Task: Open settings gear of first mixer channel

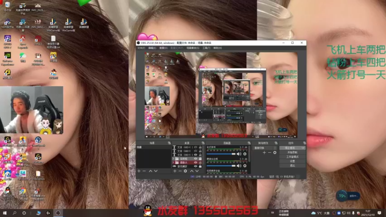Action: tap(245, 154)
